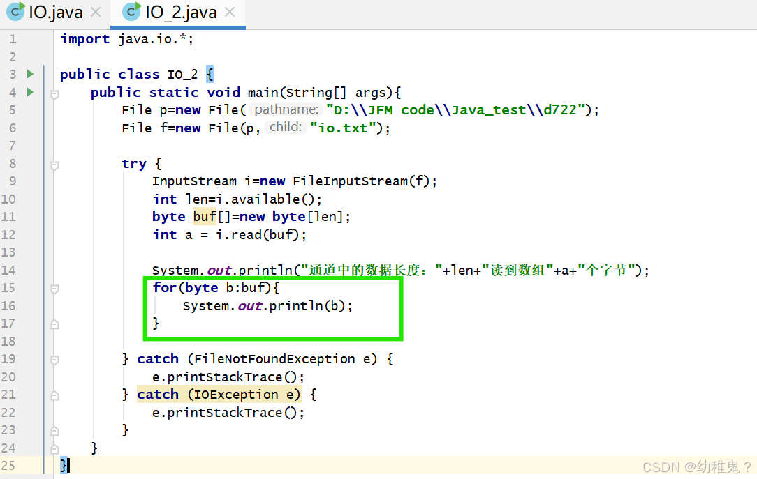Click line number 1 in the gutter
The width and height of the screenshot is (757, 479).
13,39
